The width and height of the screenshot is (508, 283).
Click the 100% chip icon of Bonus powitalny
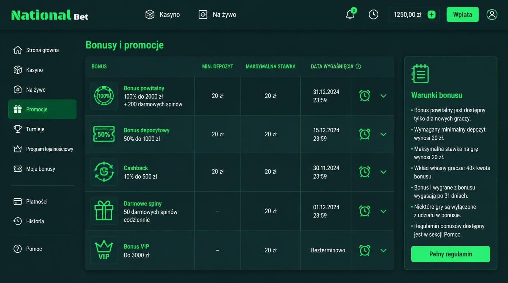coord(104,96)
